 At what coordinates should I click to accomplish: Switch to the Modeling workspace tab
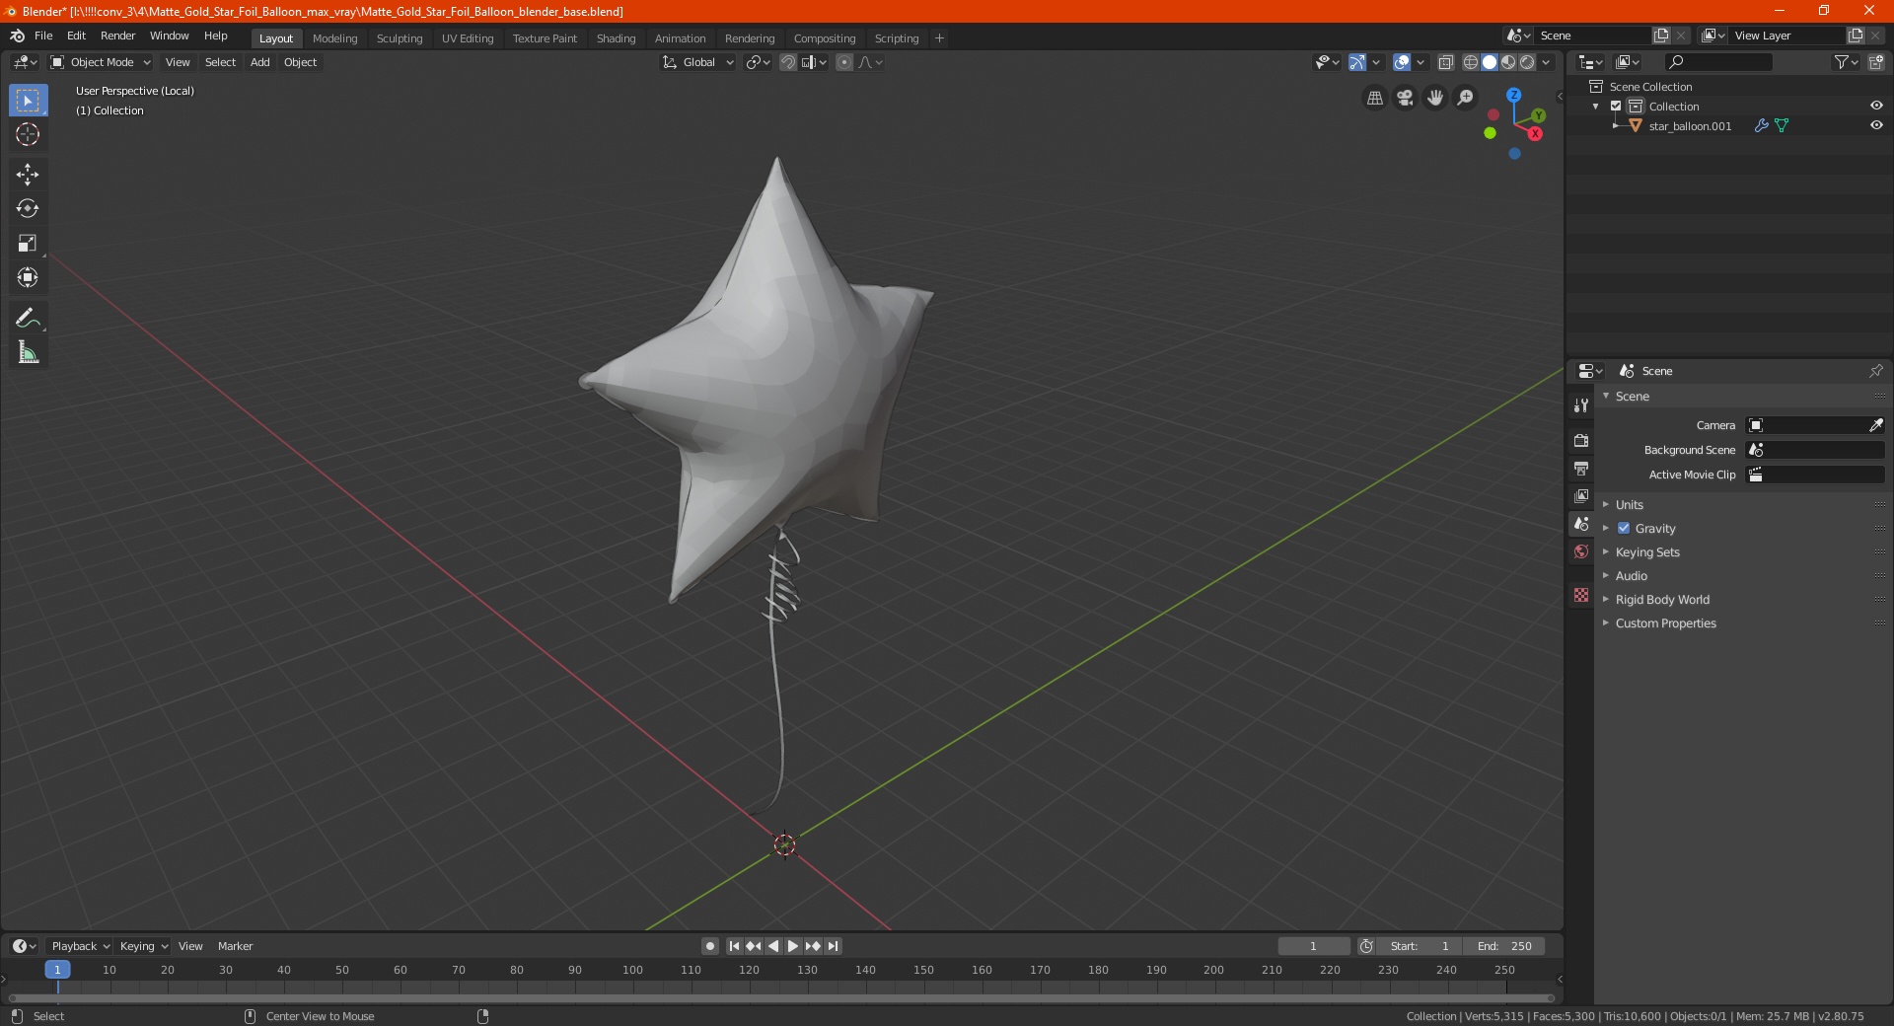334,38
